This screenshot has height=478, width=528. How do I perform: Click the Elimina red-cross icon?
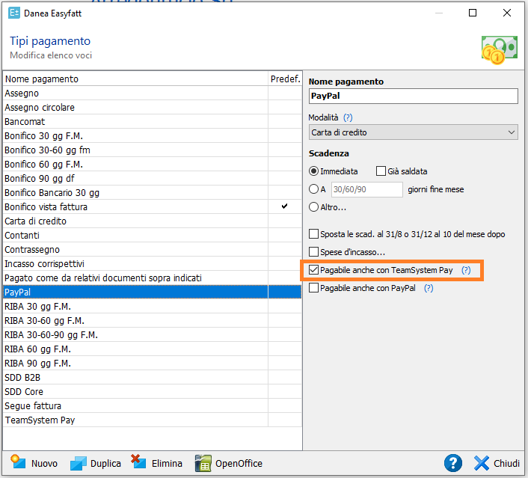138,462
